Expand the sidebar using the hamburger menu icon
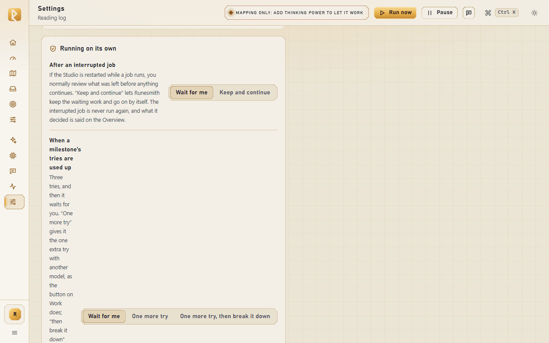This screenshot has height=343, width=549. 15,333
